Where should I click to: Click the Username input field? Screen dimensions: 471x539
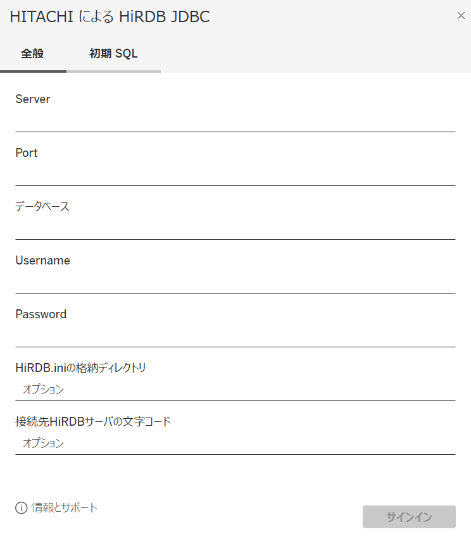[234, 283]
